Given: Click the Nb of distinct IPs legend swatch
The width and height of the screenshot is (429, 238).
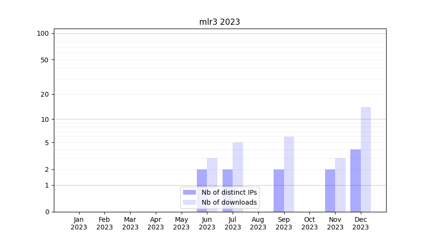Looking at the screenshot, I should coord(189,192).
